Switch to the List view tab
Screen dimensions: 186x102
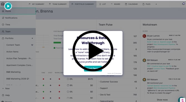102,4
